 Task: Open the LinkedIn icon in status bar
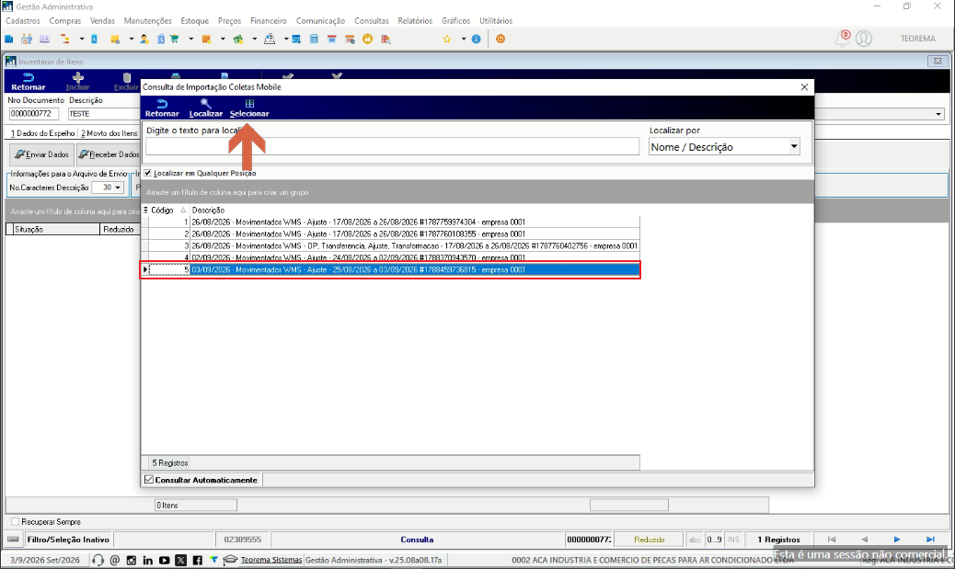pos(148,560)
